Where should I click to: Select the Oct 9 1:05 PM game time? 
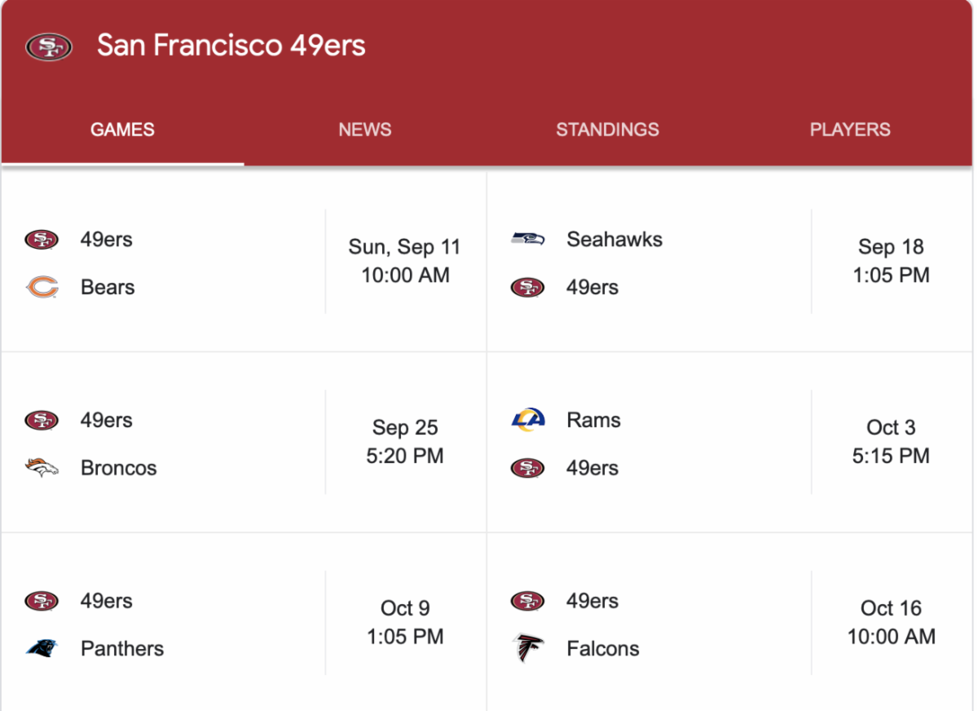pos(405,622)
